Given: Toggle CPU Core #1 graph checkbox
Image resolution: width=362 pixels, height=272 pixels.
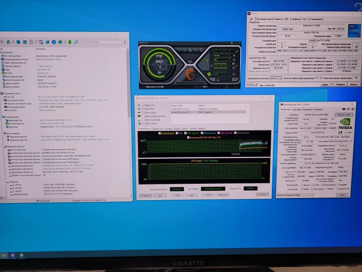Looking at the screenshot, I should (185, 133).
